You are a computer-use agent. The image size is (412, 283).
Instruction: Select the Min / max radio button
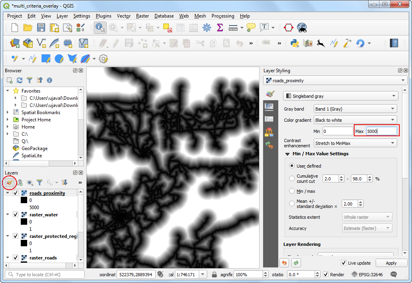coord(292,191)
